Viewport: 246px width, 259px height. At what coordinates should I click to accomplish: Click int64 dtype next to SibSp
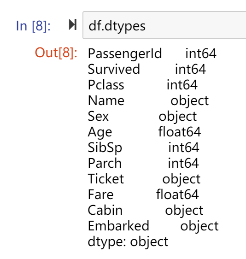(184, 147)
